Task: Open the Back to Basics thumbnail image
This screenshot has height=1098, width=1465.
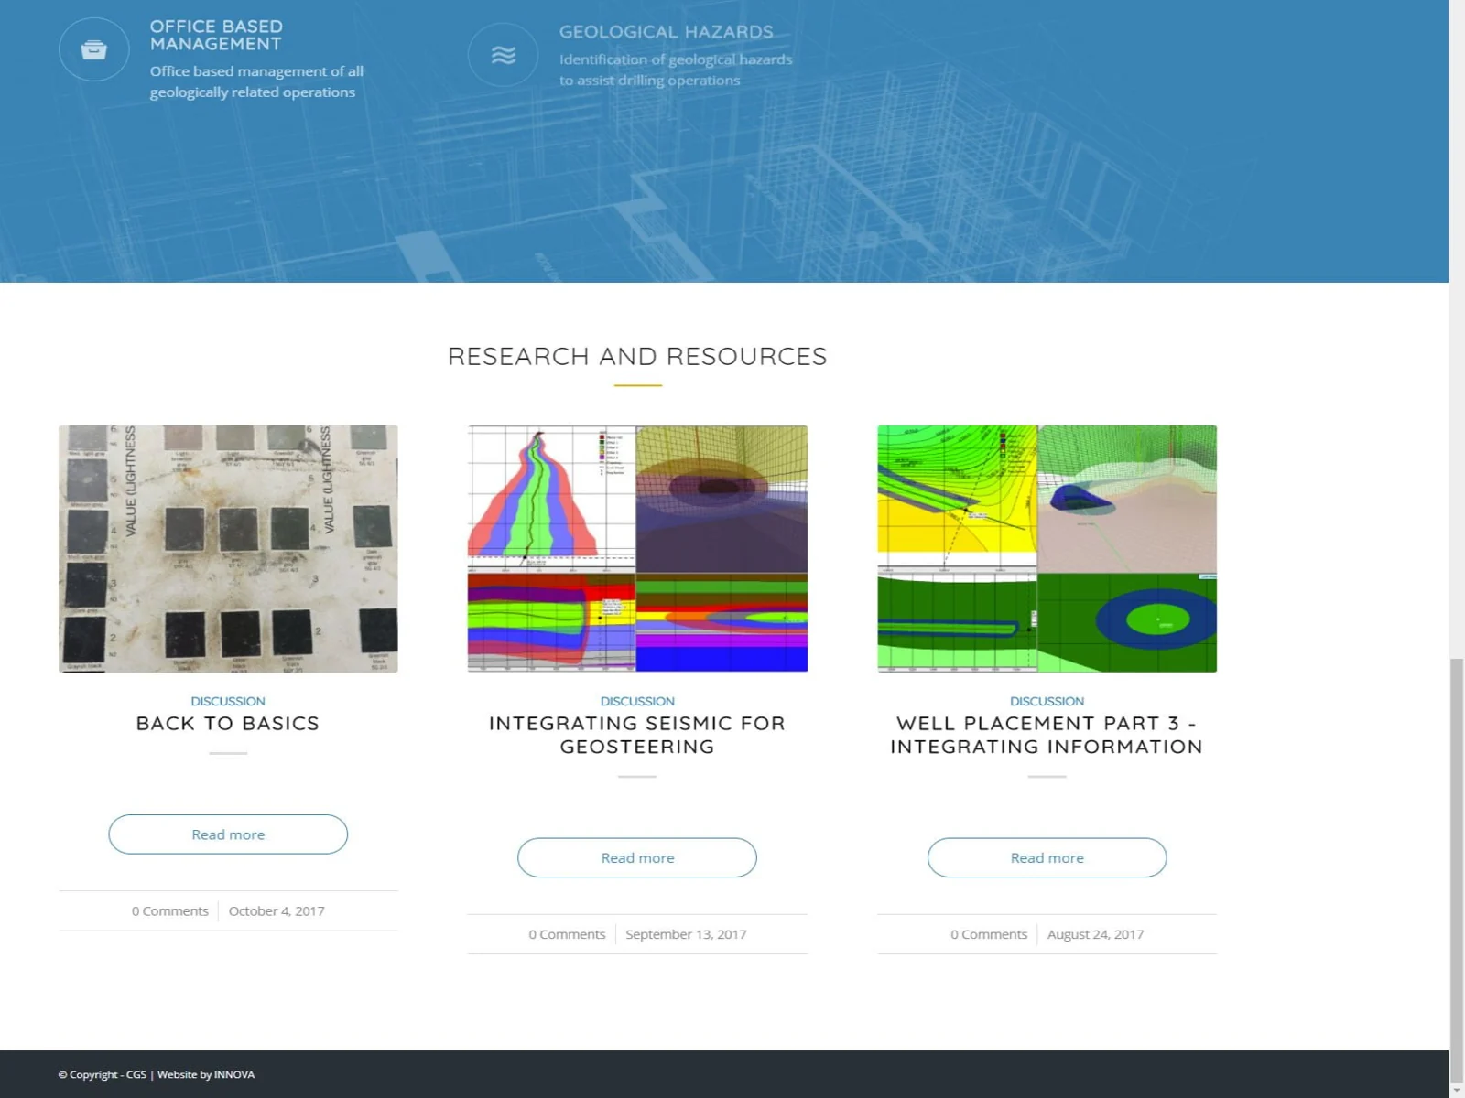Action: [x=228, y=549]
